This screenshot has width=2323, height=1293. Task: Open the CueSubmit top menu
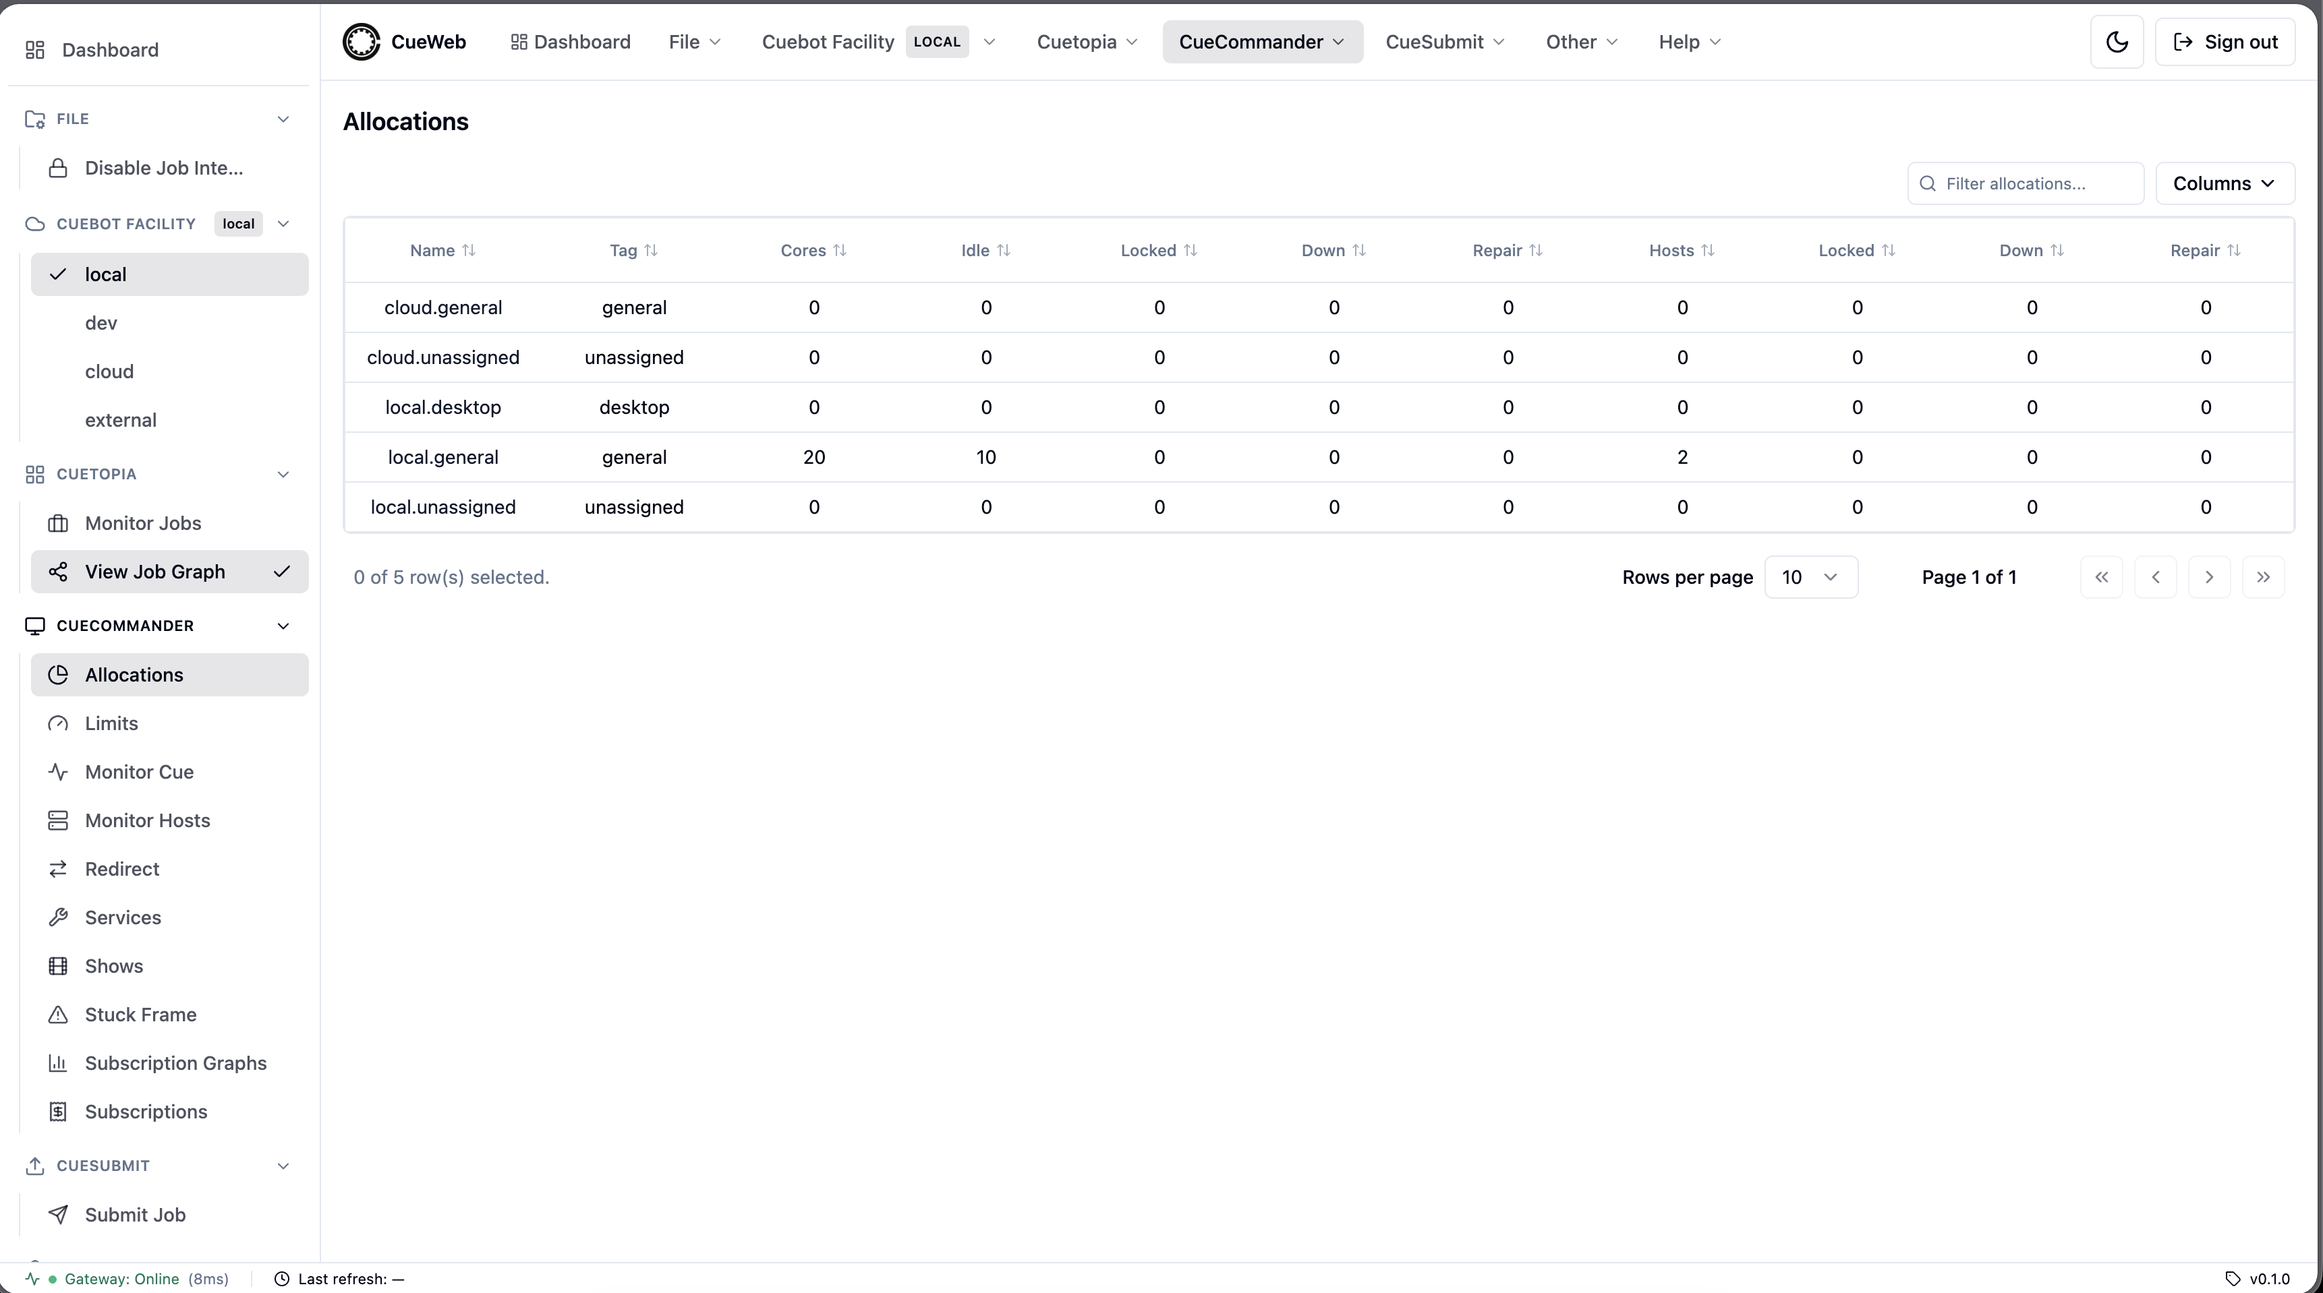(1445, 42)
